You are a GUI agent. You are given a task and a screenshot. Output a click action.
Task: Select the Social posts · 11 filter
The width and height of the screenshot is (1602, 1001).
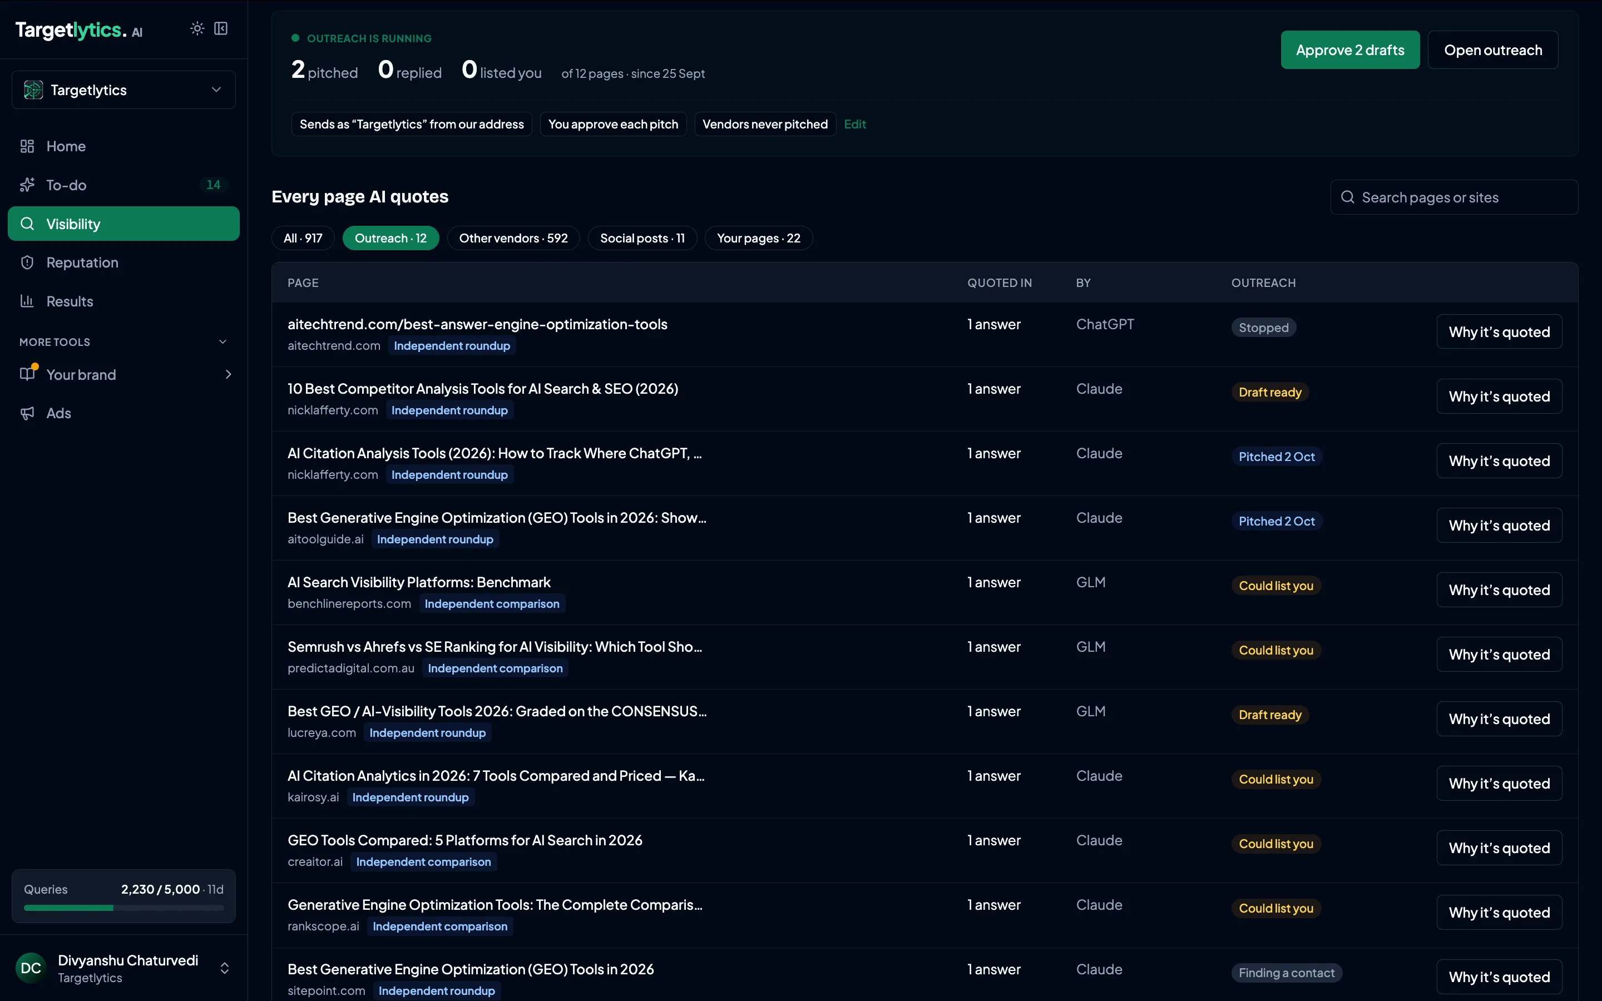(x=642, y=239)
